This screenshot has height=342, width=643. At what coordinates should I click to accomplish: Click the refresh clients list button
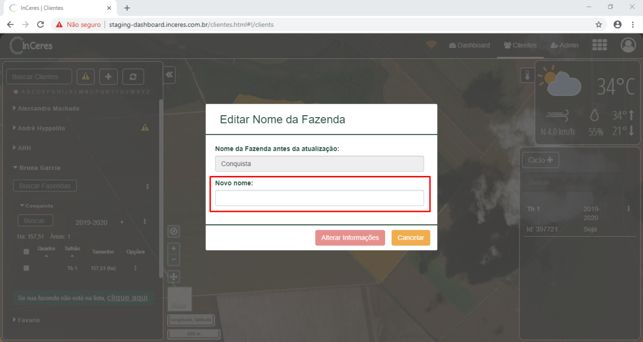pyautogui.click(x=133, y=77)
